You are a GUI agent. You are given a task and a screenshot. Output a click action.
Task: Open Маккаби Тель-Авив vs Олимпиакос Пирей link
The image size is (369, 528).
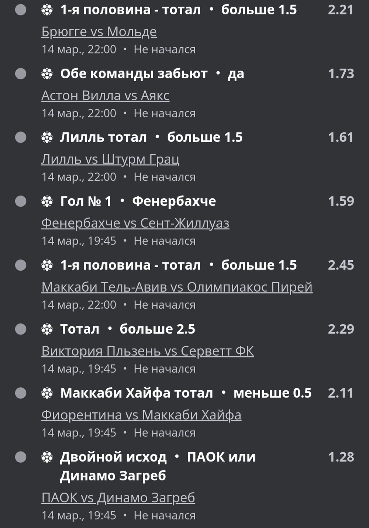[177, 287]
